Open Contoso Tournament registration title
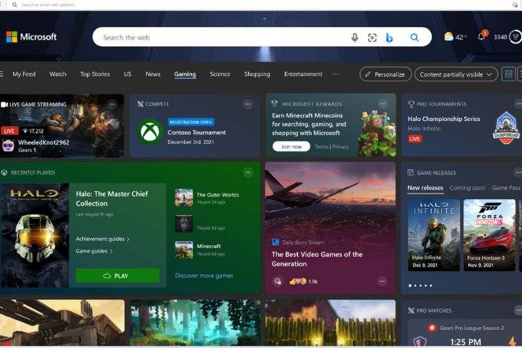The width and height of the screenshot is (522, 348). (197, 132)
